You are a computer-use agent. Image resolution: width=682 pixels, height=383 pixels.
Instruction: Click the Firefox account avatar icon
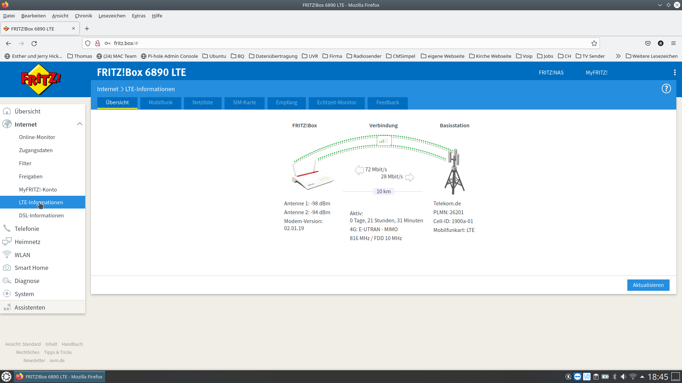coord(661,43)
